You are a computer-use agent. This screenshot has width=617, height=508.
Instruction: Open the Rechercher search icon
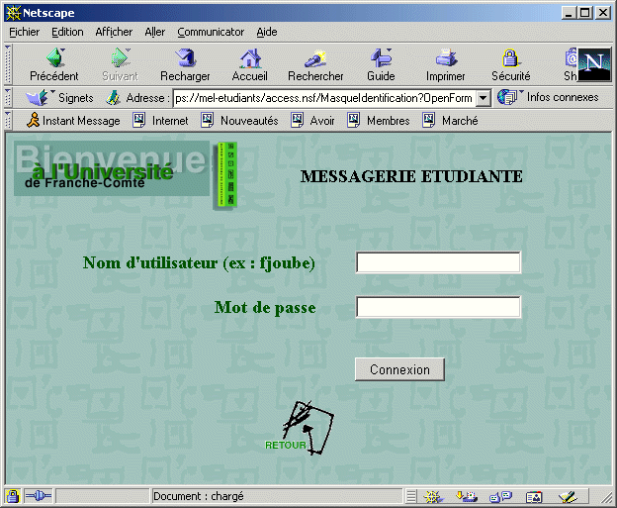pyautogui.click(x=315, y=58)
